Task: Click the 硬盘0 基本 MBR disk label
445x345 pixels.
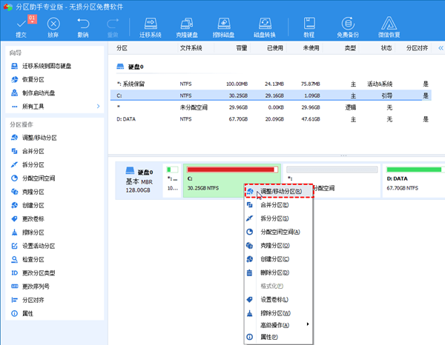Action: (x=139, y=181)
